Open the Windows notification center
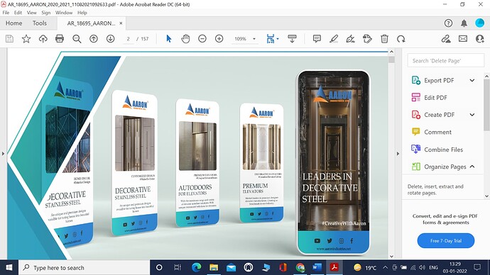Viewport: 490px width, 275px height. [x=477, y=267]
